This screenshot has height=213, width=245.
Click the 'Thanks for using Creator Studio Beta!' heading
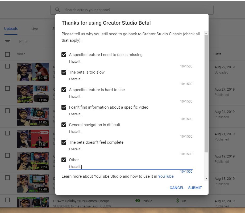[x=106, y=23]
